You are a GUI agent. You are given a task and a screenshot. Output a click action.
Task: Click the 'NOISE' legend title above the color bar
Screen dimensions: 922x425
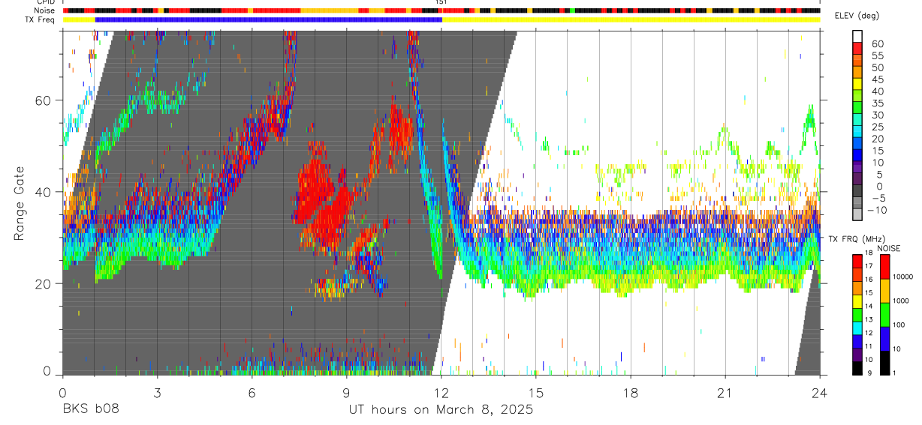tap(889, 248)
